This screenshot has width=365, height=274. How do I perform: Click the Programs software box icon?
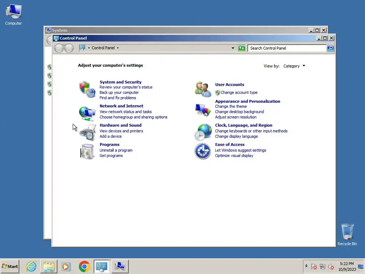coord(87,152)
